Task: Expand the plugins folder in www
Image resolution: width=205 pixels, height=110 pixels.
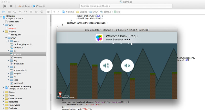Action: click(x=9, y=73)
